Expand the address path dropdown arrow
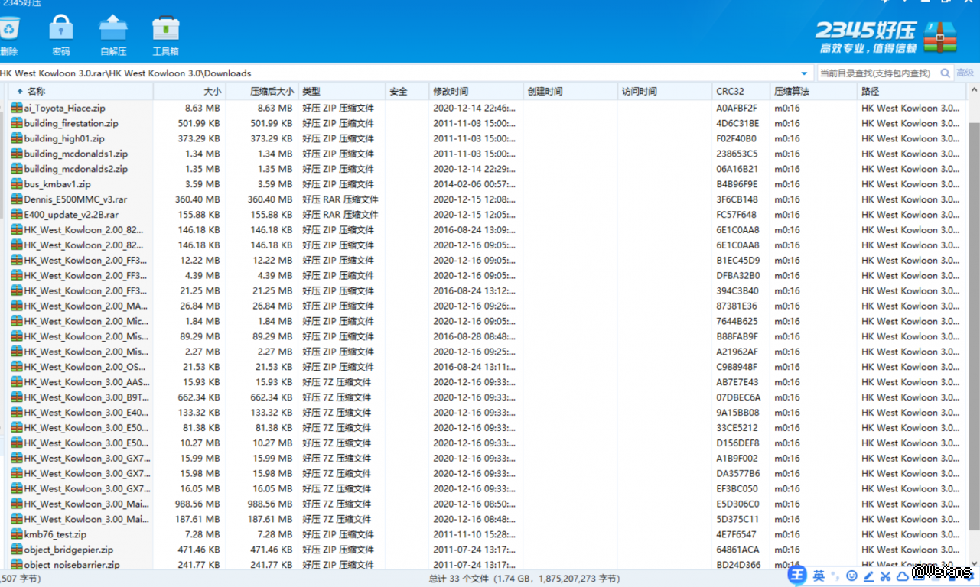Screen dimensions: 980x587 click(804, 73)
